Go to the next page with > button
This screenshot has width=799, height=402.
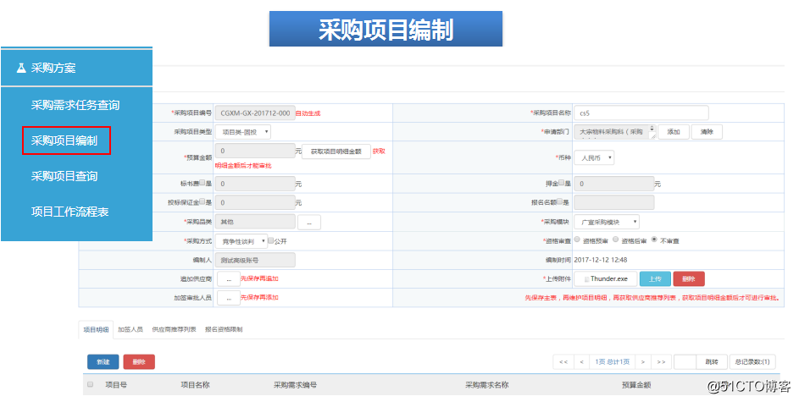[642, 362]
